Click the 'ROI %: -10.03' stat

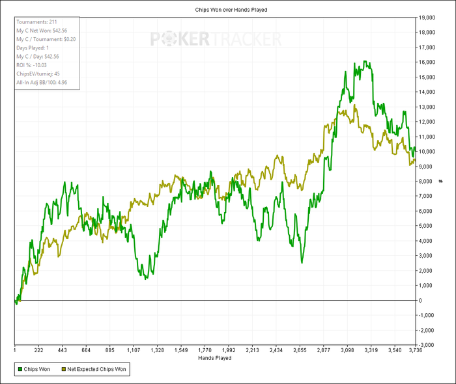[31, 65]
